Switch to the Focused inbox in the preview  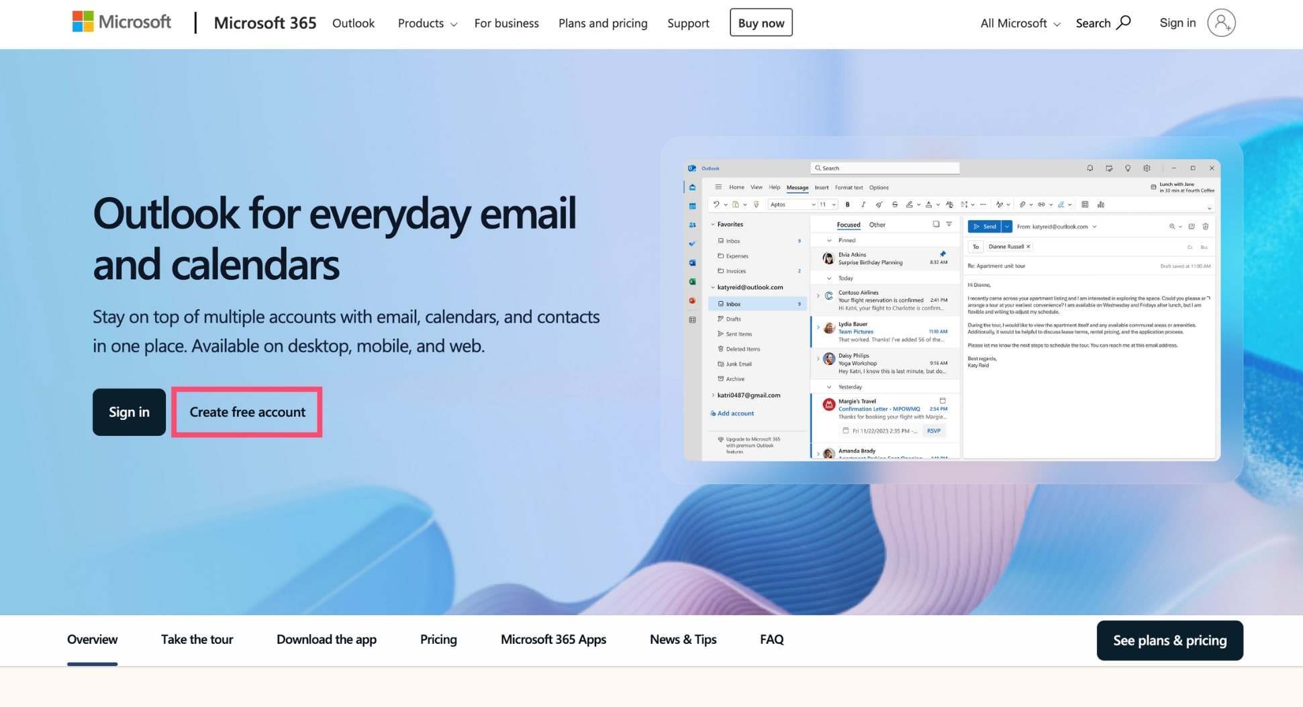pos(849,225)
